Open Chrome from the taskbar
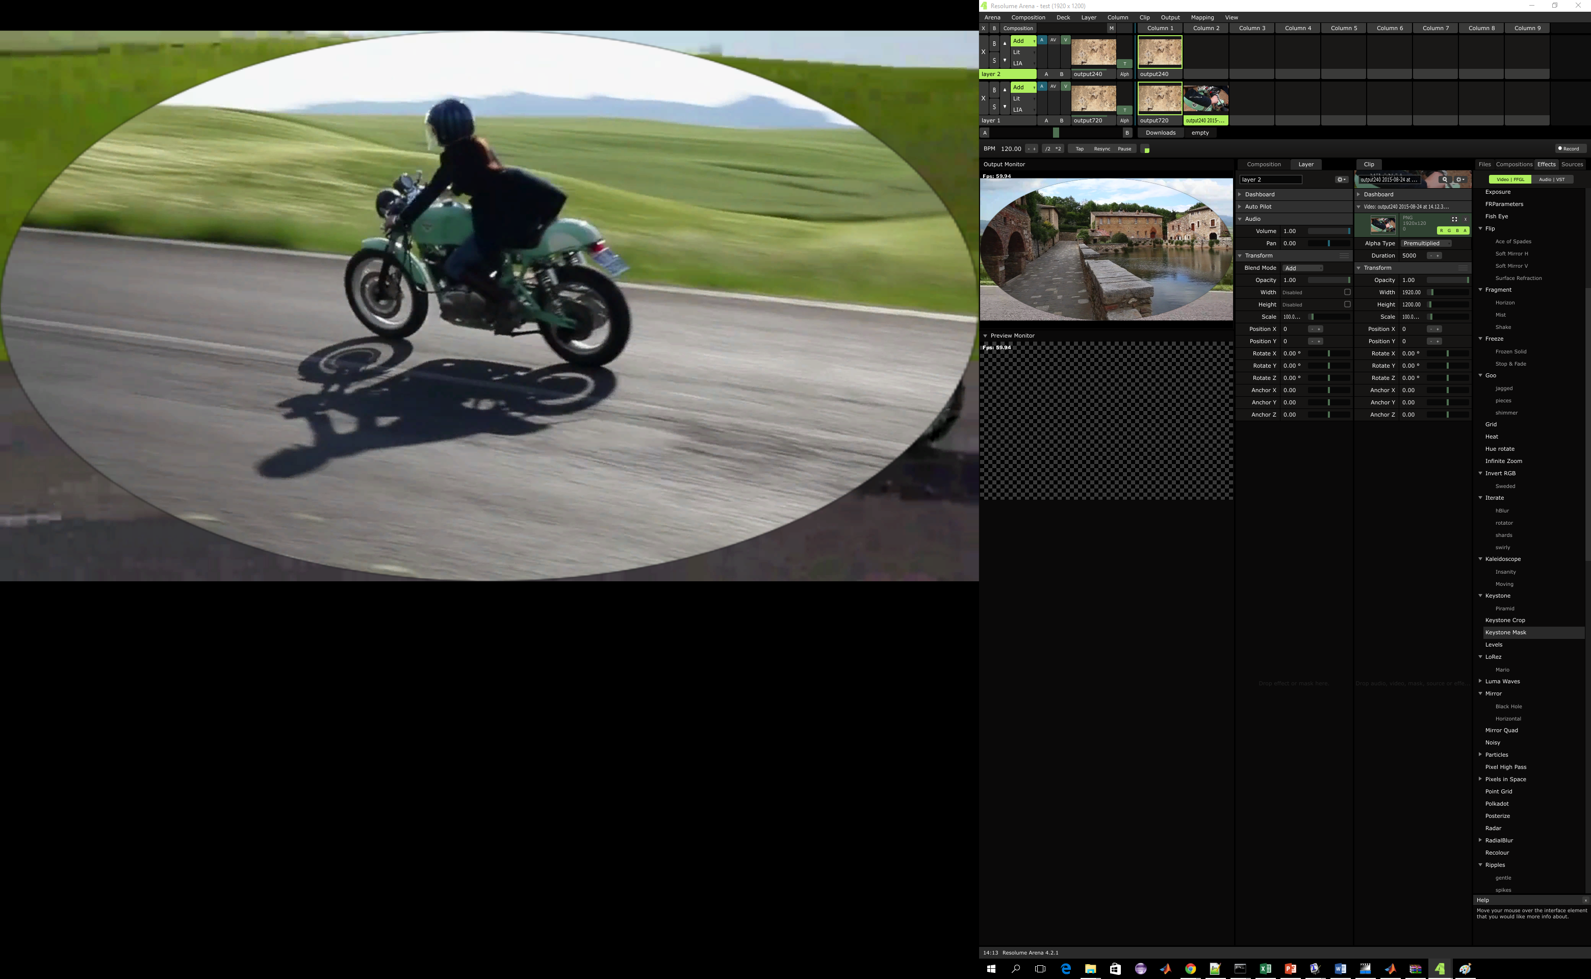The width and height of the screenshot is (1591, 979). pos(1190,969)
